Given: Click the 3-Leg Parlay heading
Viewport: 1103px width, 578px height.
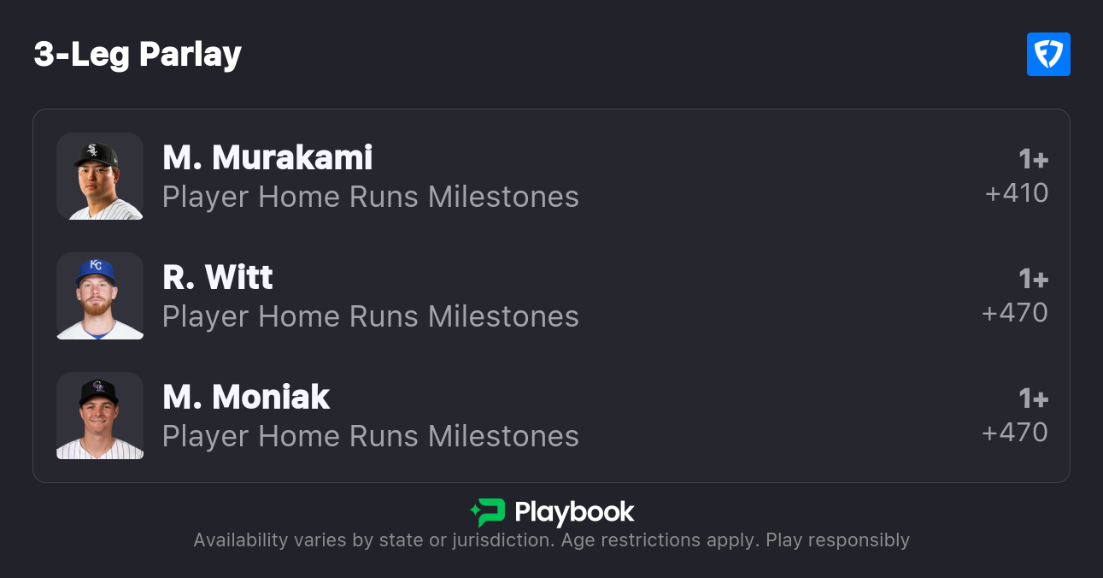Looking at the screenshot, I should coord(138,55).
